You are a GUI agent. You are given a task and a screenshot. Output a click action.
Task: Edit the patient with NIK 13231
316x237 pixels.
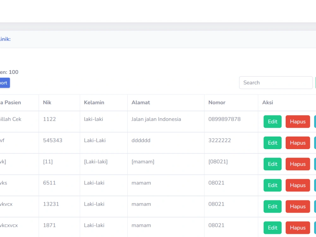point(272,207)
